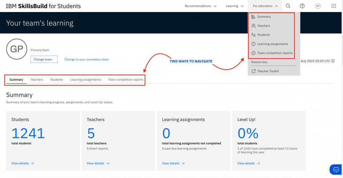Switch to the Summary tab
The width and height of the screenshot is (343, 178).
coord(16,80)
